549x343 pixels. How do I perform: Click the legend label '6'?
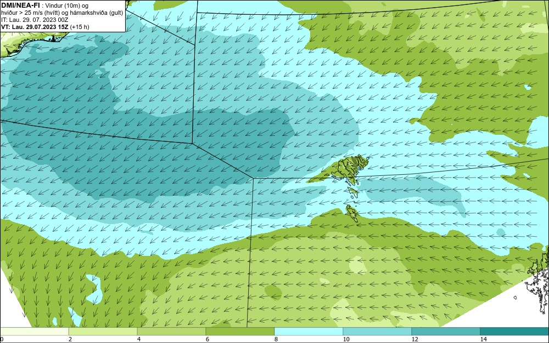(x=208, y=339)
